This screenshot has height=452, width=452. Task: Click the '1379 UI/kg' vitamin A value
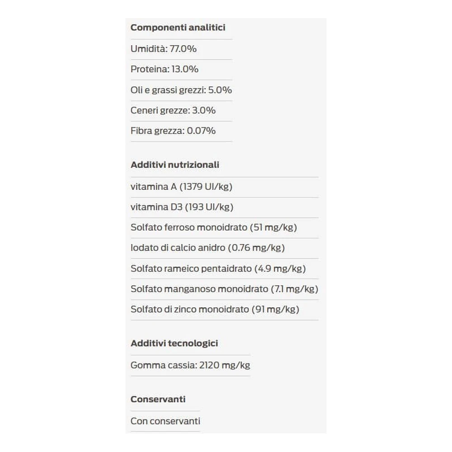click(x=206, y=187)
